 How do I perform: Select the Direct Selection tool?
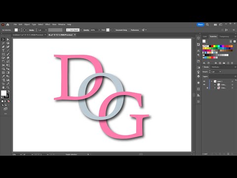click(8, 40)
